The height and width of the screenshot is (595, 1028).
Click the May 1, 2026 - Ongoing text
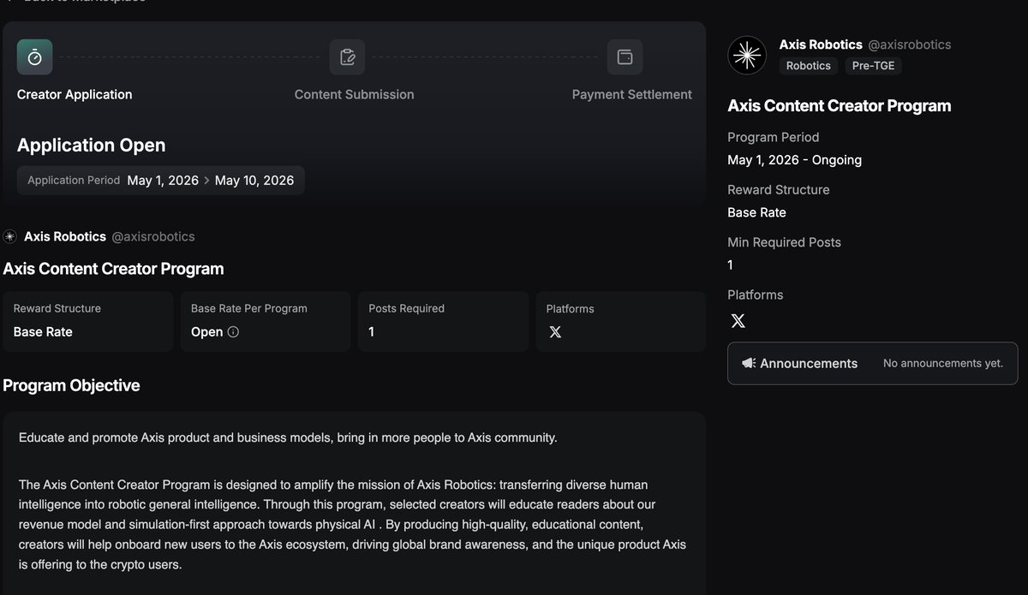click(795, 160)
